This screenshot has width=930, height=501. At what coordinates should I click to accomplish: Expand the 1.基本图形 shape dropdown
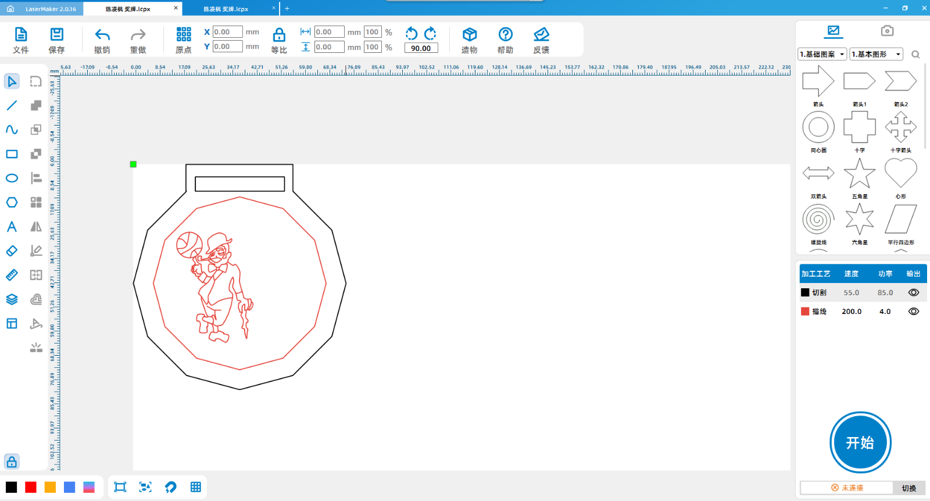(876, 54)
